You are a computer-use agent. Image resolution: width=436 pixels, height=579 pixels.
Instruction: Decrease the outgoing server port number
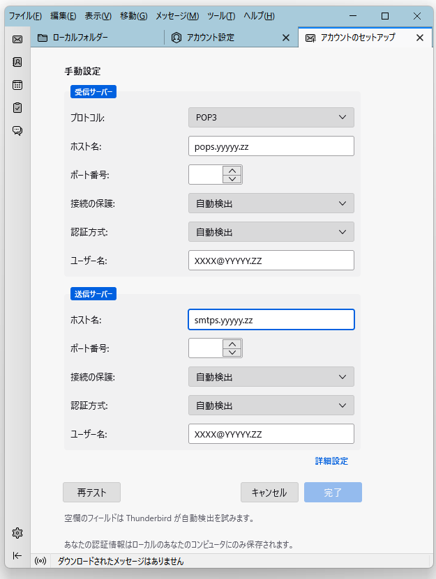232,353
